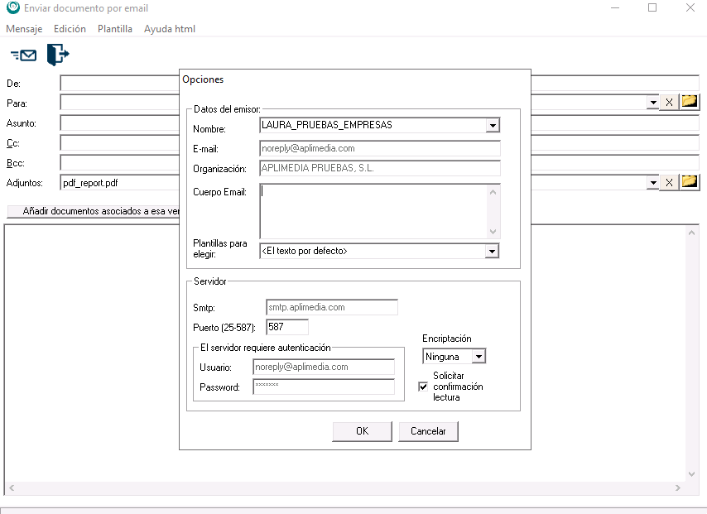Open the Mensaje menu
Screen dimensions: 707x514
tap(24, 29)
